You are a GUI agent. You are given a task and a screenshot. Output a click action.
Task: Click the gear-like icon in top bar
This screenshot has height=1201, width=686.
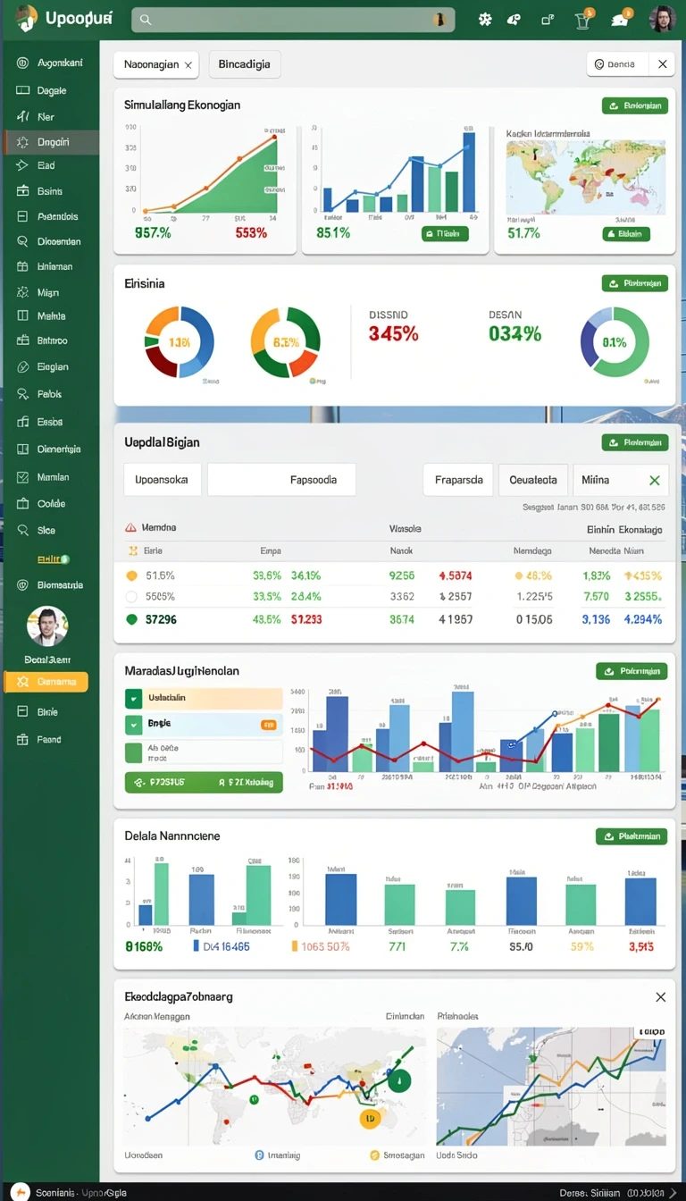click(485, 19)
